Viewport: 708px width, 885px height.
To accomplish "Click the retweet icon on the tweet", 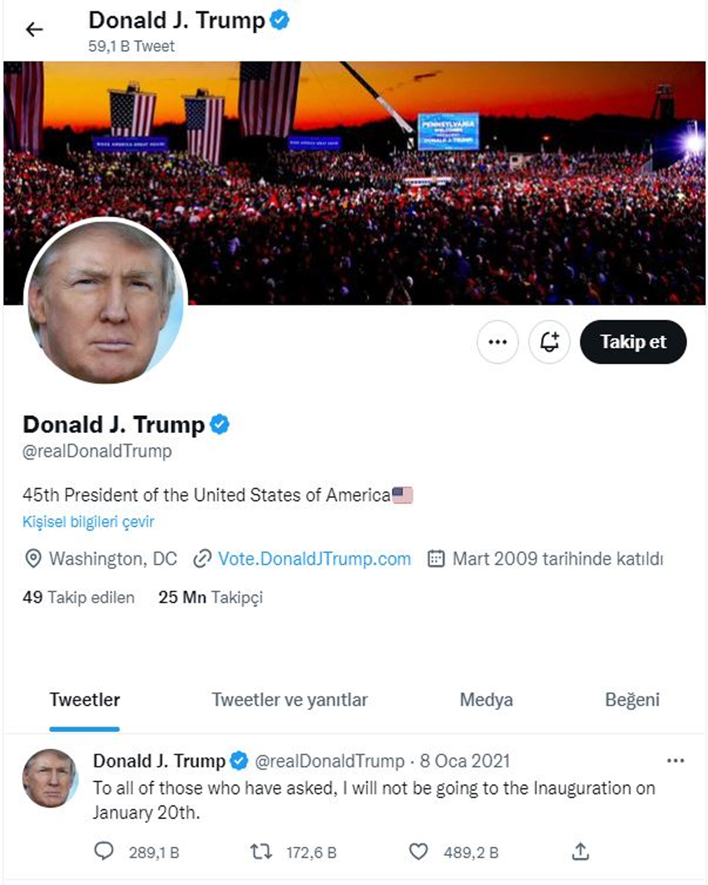I will [x=261, y=851].
